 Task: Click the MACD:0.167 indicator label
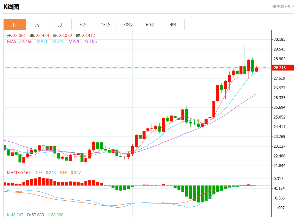tap(19, 172)
